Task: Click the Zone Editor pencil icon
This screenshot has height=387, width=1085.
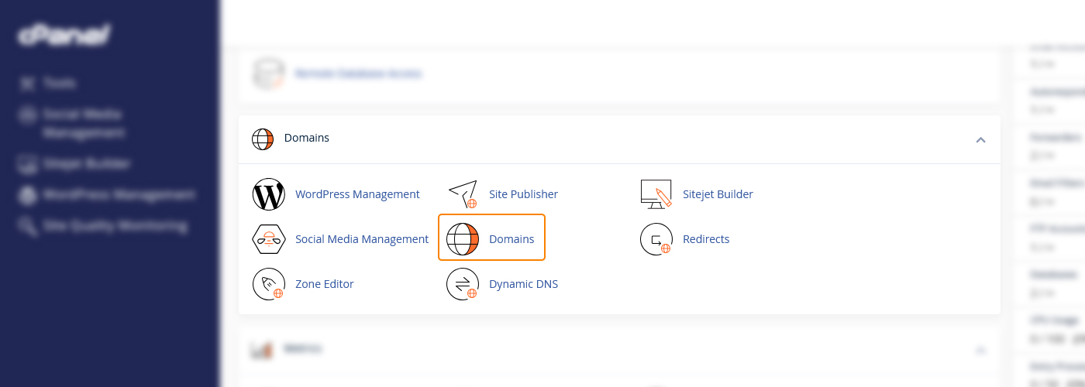Action: tap(269, 284)
